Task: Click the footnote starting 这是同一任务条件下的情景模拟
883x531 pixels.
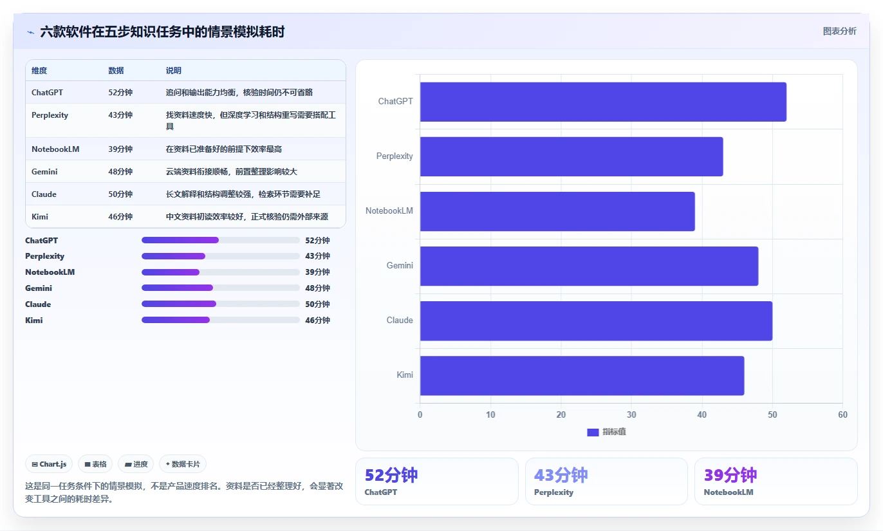Action: tap(184, 492)
